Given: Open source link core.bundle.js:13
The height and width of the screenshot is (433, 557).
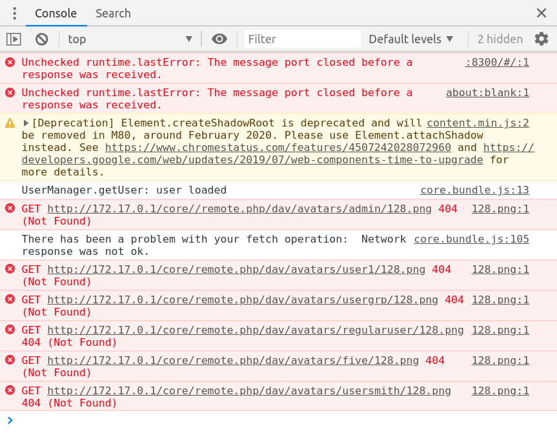Looking at the screenshot, I should click(474, 190).
